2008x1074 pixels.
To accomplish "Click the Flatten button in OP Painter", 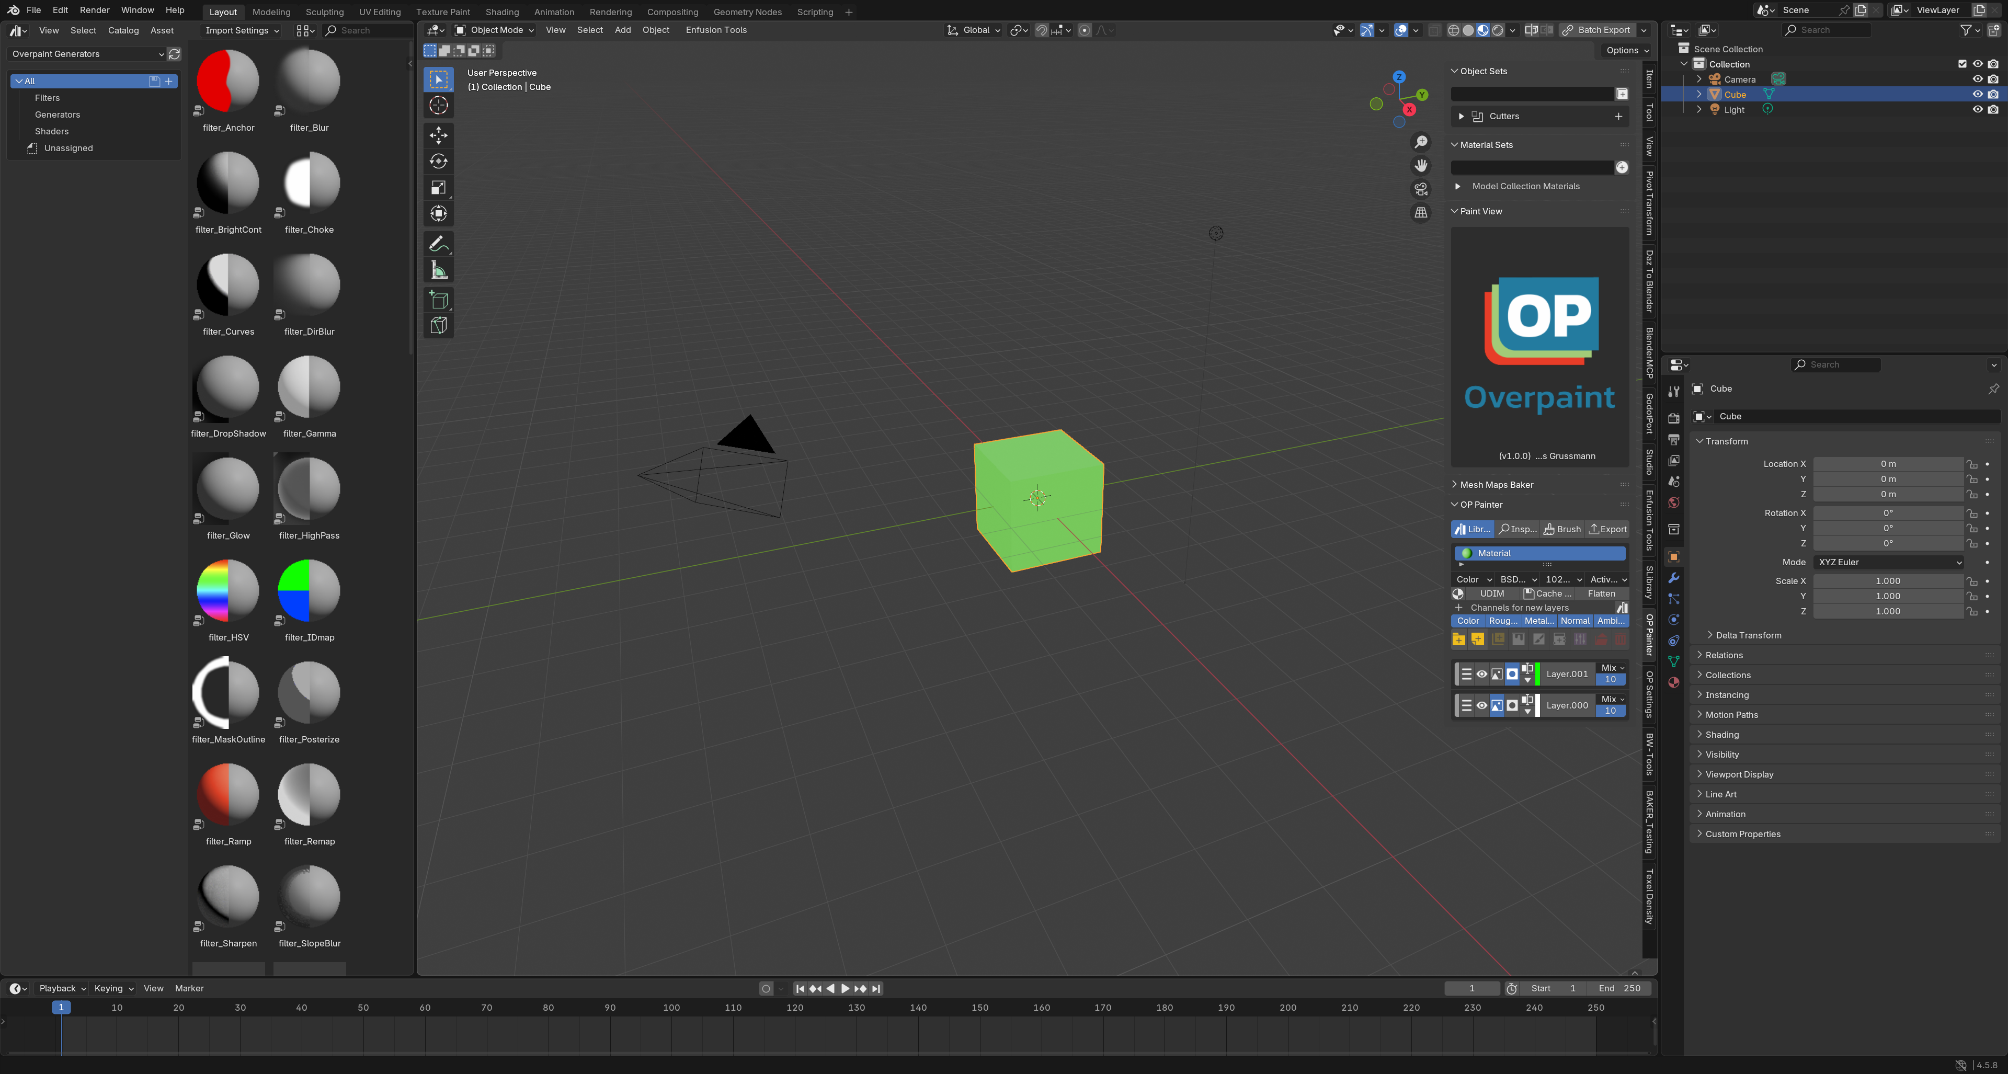I will [x=1601, y=594].
